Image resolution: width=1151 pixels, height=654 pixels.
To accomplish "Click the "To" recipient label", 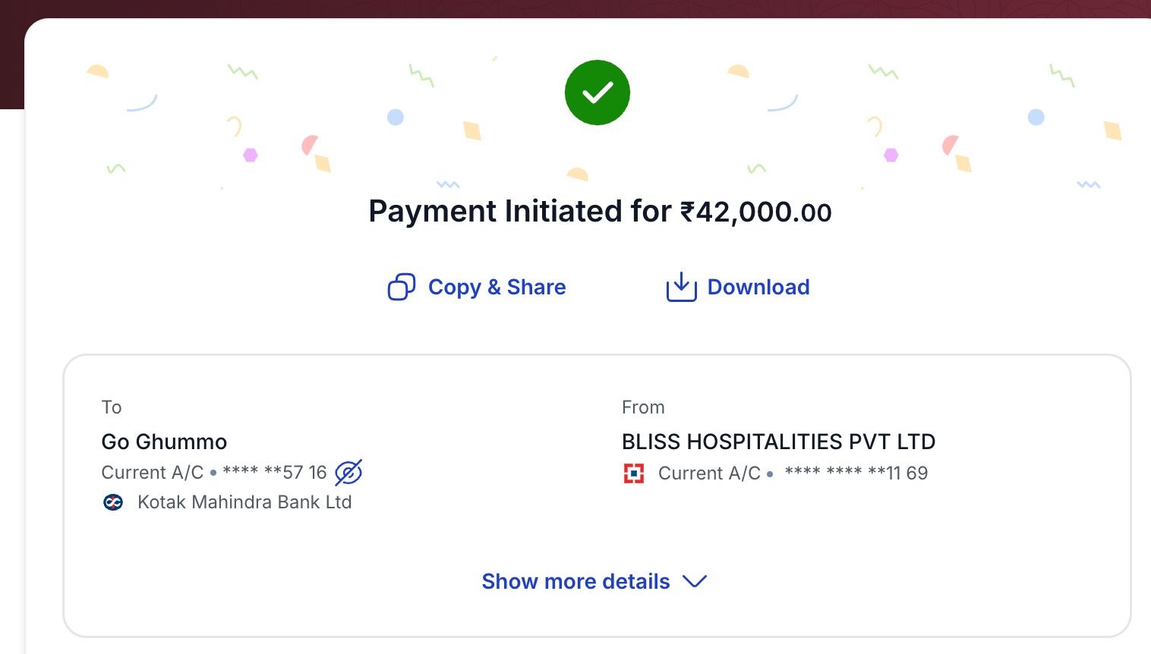I will click(112, 407).
